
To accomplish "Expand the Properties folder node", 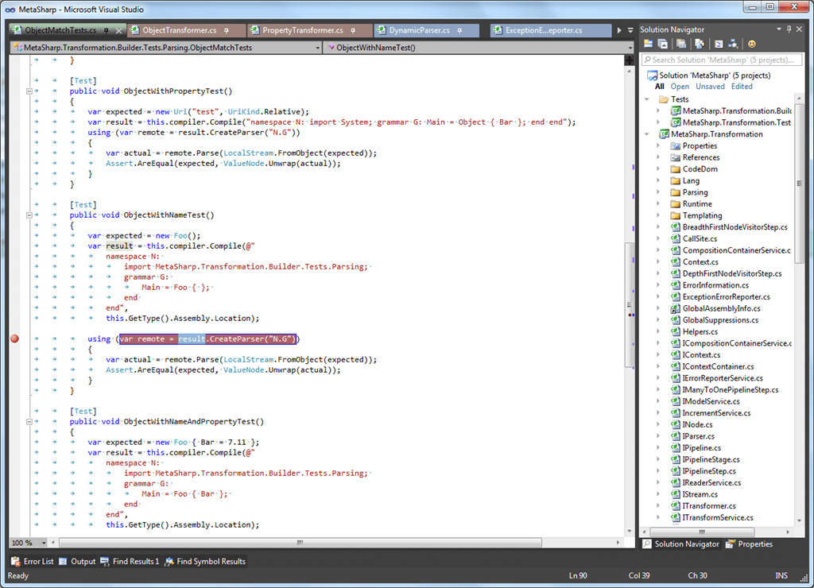I will [658, 146].
